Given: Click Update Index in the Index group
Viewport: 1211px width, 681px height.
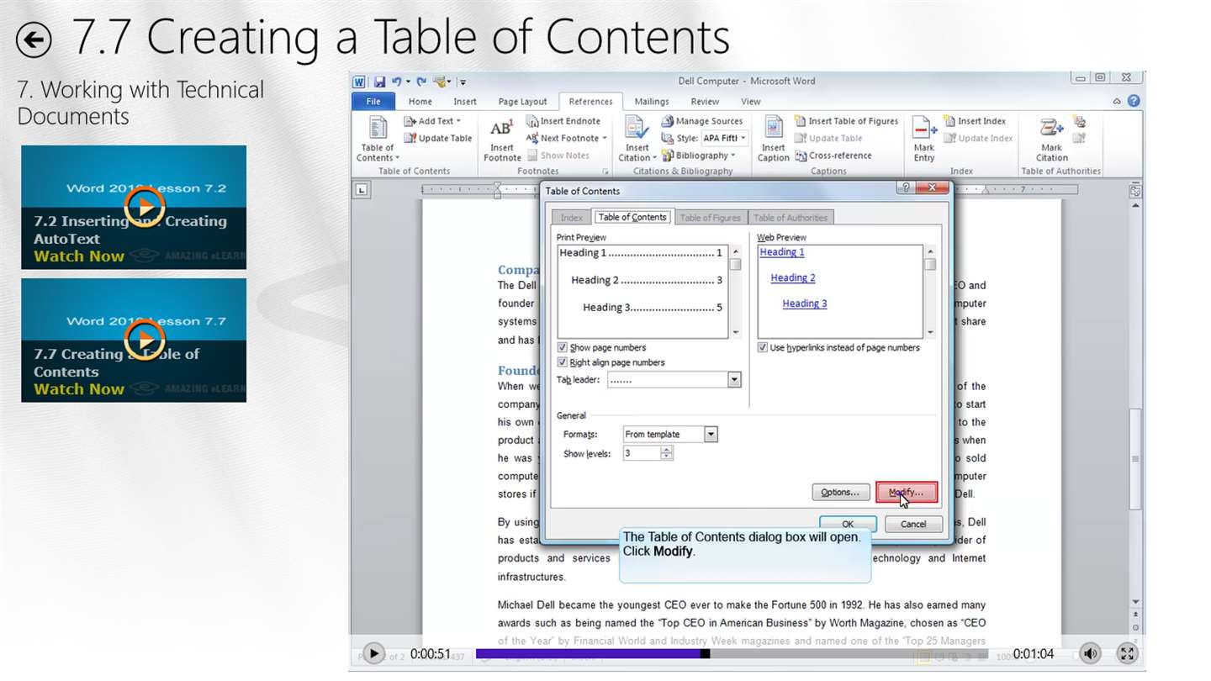Looking at the screenshot, I should [x=977, y=138].
